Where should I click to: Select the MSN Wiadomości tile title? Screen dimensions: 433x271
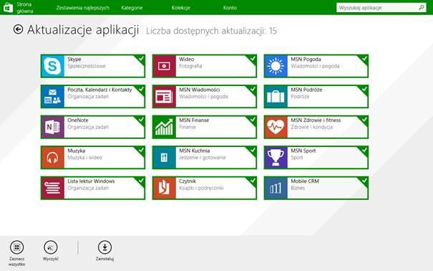click(200, 90)
